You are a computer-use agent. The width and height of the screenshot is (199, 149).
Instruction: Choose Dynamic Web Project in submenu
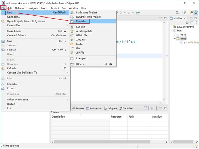point(93,17)
